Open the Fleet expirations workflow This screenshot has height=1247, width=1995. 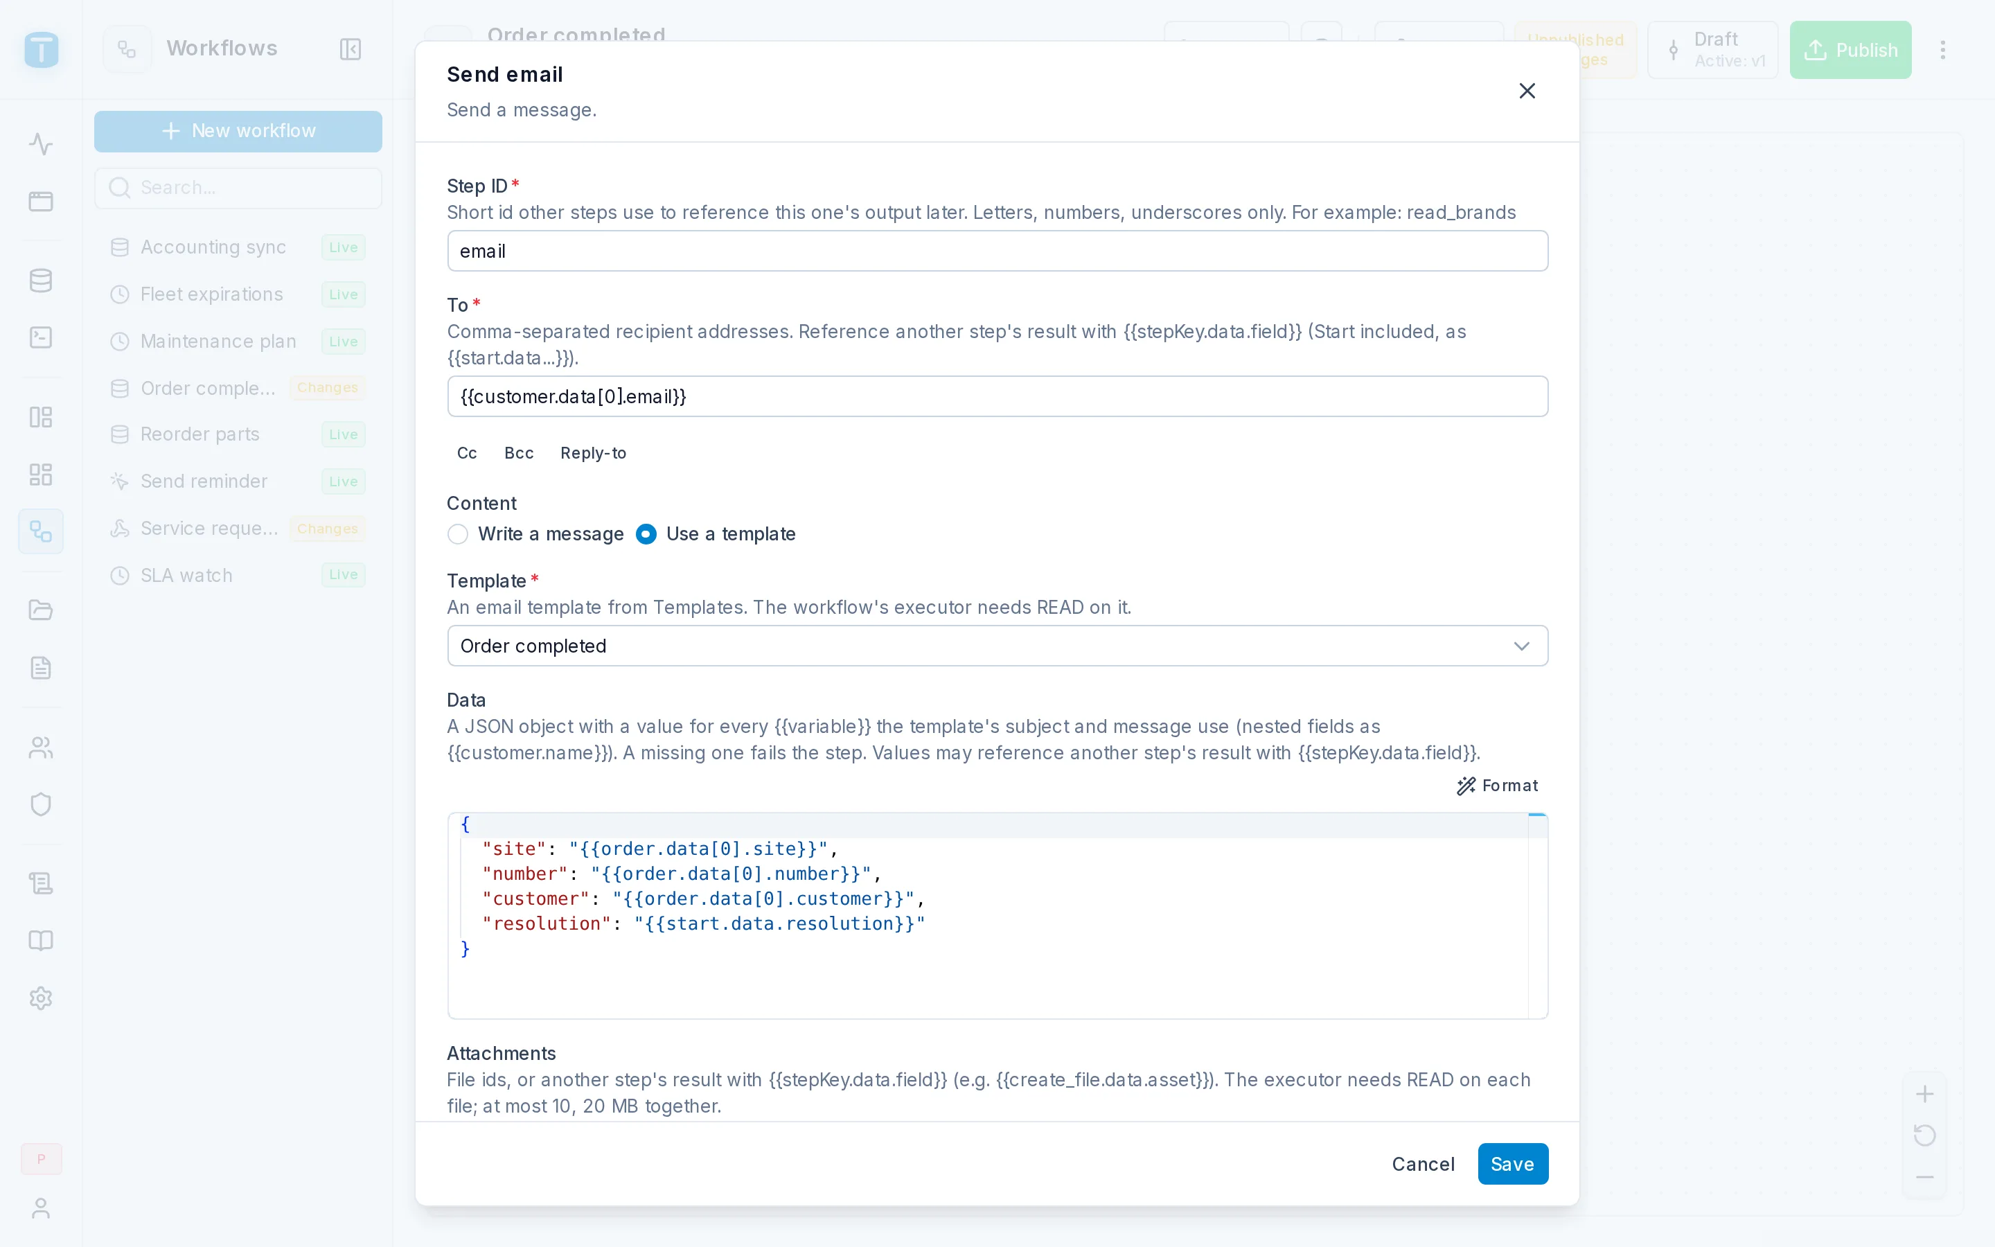[238, 294]
